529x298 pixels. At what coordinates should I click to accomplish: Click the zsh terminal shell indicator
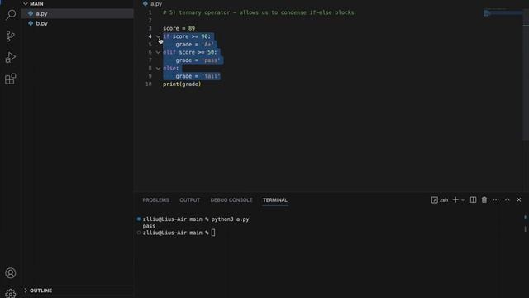(x=440, y=200)
